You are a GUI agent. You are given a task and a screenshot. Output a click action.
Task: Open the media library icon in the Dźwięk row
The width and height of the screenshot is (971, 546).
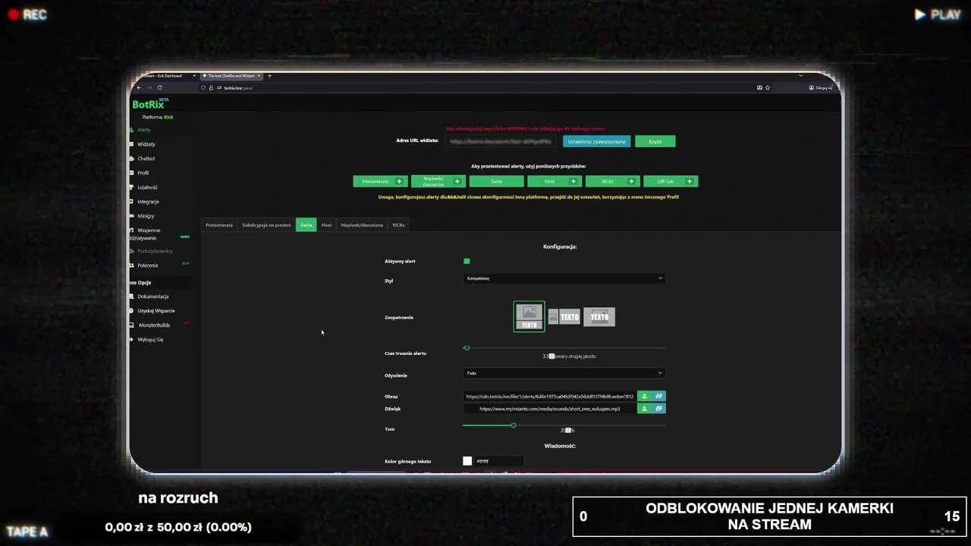[x=658, y=409]
